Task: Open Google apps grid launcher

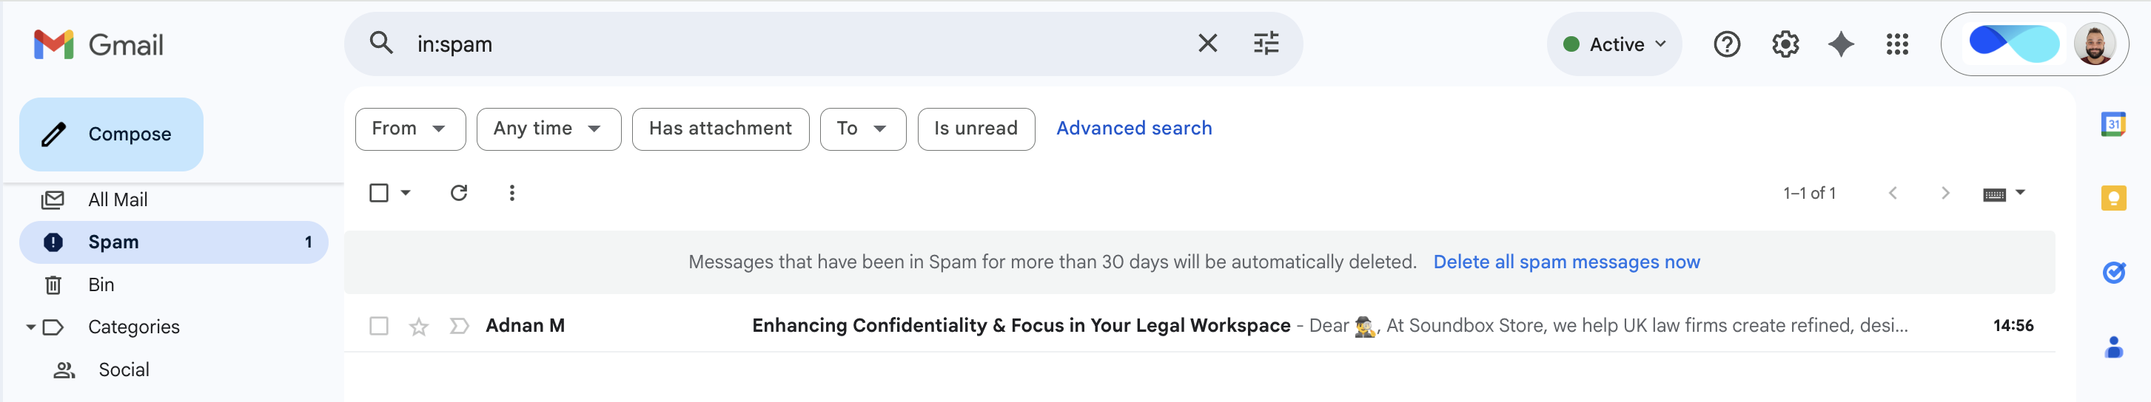Action: tap(1897, 44)
